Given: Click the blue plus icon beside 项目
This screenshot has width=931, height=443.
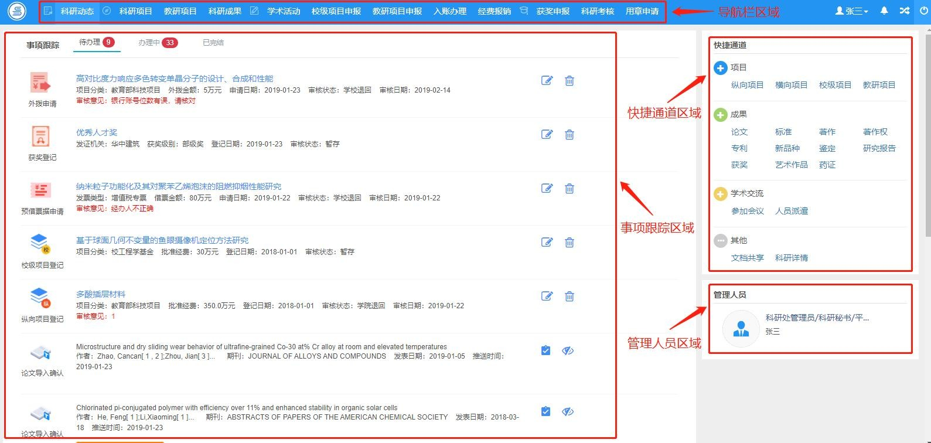Looking at the screenshot, I should 721,68.
